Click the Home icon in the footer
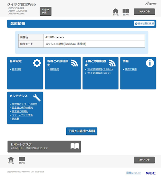The height and width of the screenshot is (177, 161). pyautogui.click(x=11, y=160)
